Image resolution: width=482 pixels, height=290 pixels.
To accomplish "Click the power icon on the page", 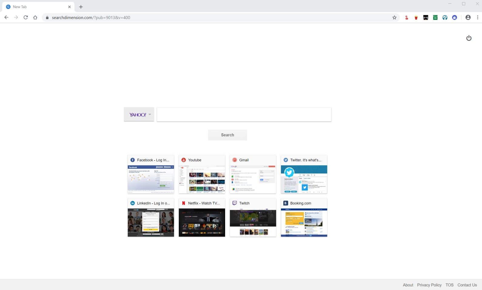I will [x=469, y=38].
